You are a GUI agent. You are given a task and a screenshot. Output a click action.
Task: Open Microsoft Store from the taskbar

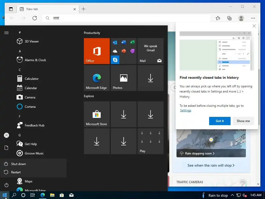coord(62,195)
